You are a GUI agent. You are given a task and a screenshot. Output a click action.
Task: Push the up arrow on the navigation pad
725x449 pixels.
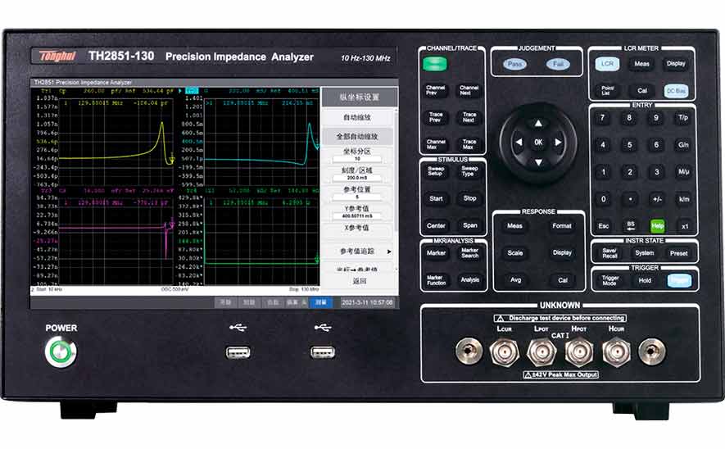pyautogui.click(x=538, y=123)
